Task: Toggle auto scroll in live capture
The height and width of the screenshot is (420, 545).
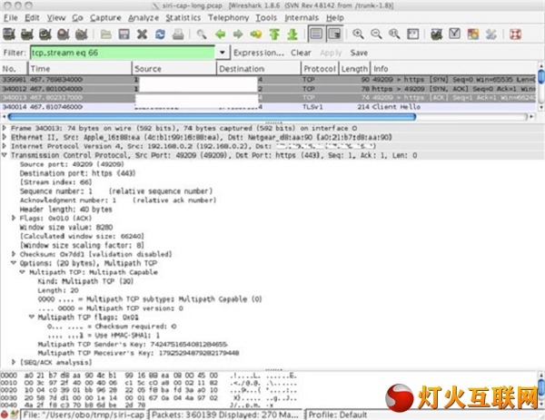Action: (334, 34)
